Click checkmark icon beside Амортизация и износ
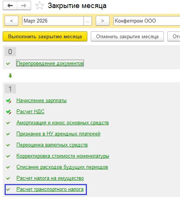The height and width of the screenshot is (197, 180). [x=8, y=123]
